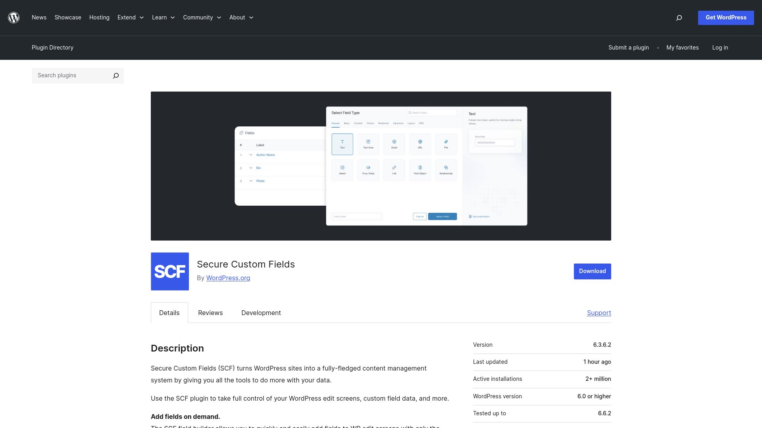Go to Plugin Directory home
The height and width of the screenshot is (428, 762).
click(x=52, y=48)
